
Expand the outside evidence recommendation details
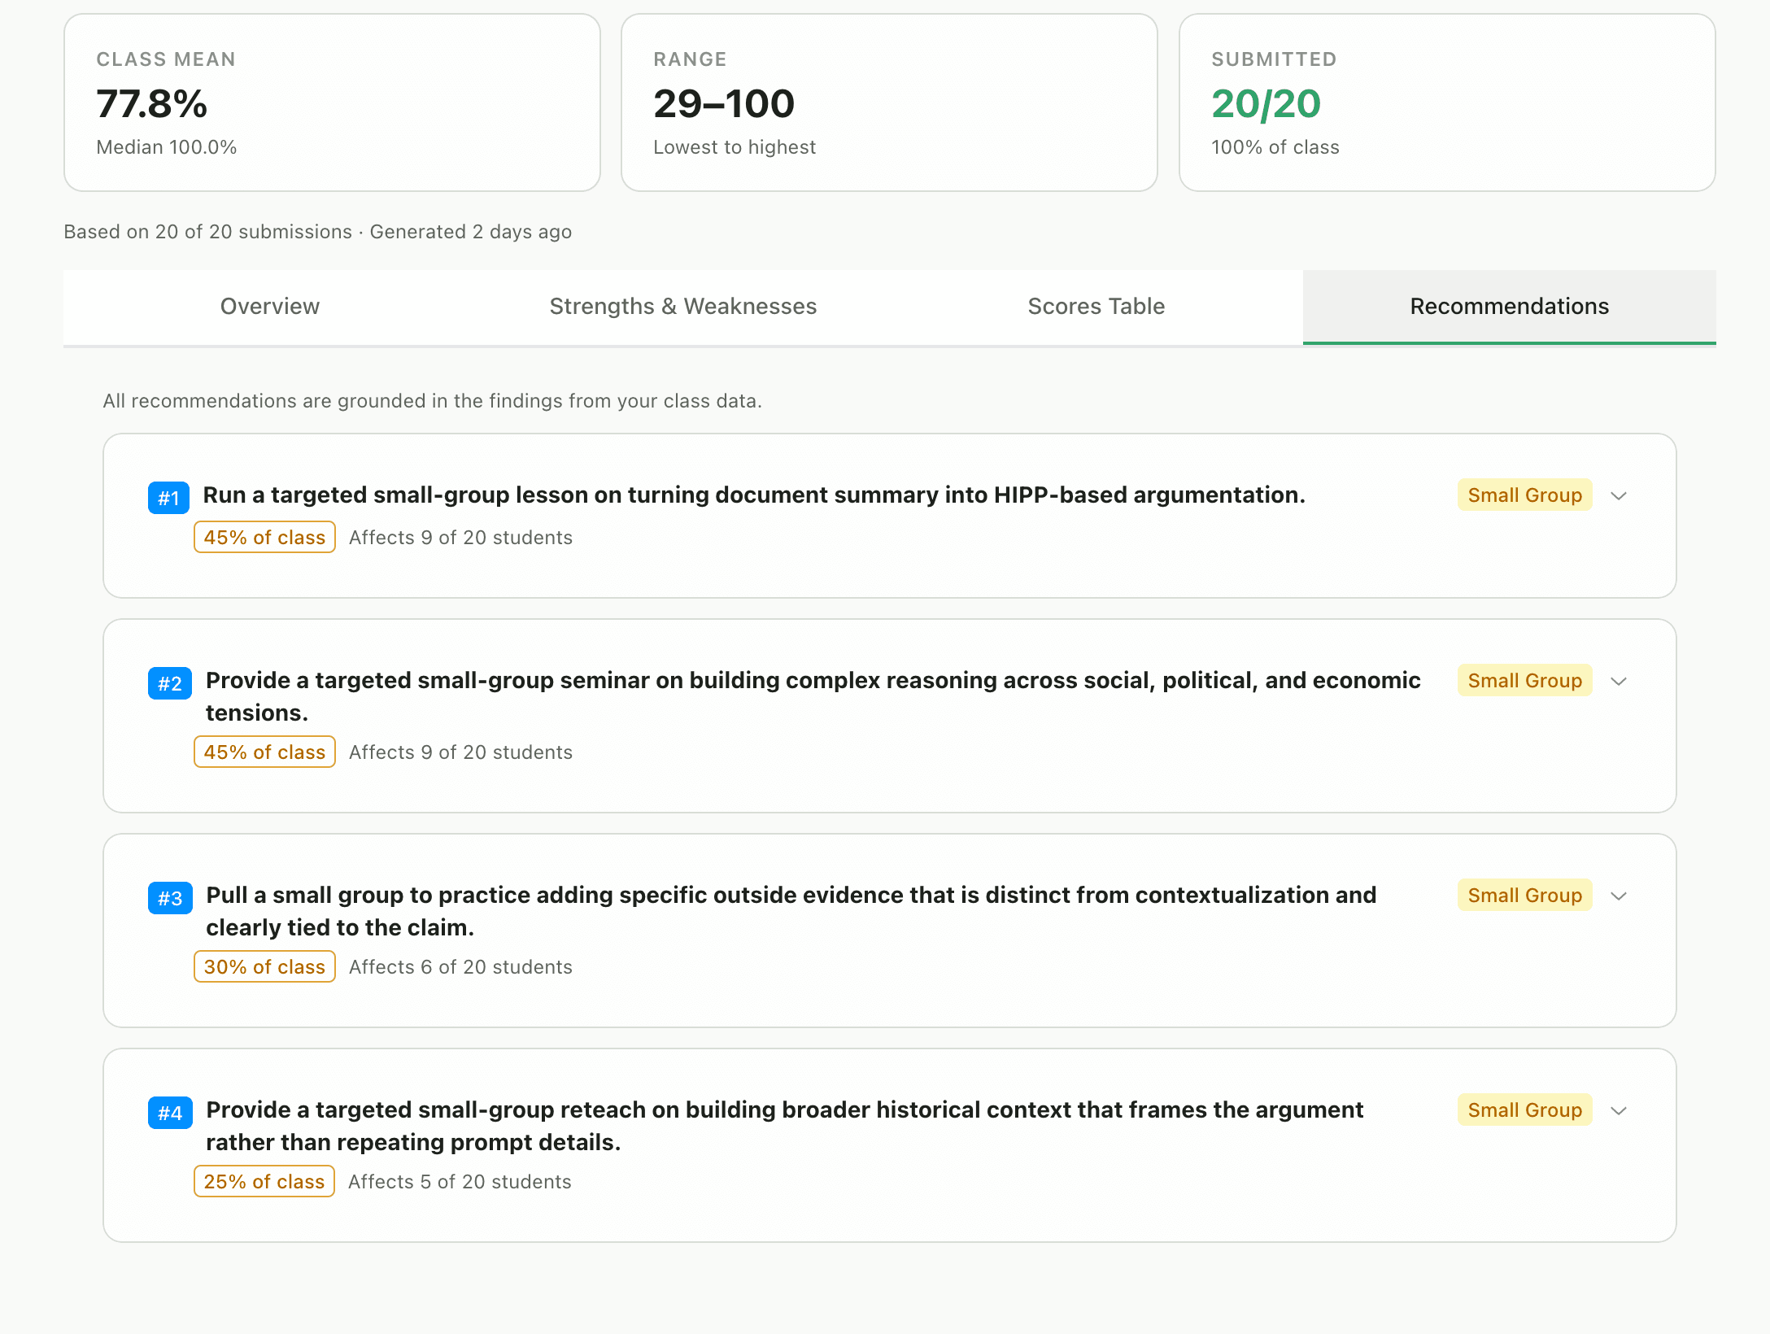(1619, 896)
